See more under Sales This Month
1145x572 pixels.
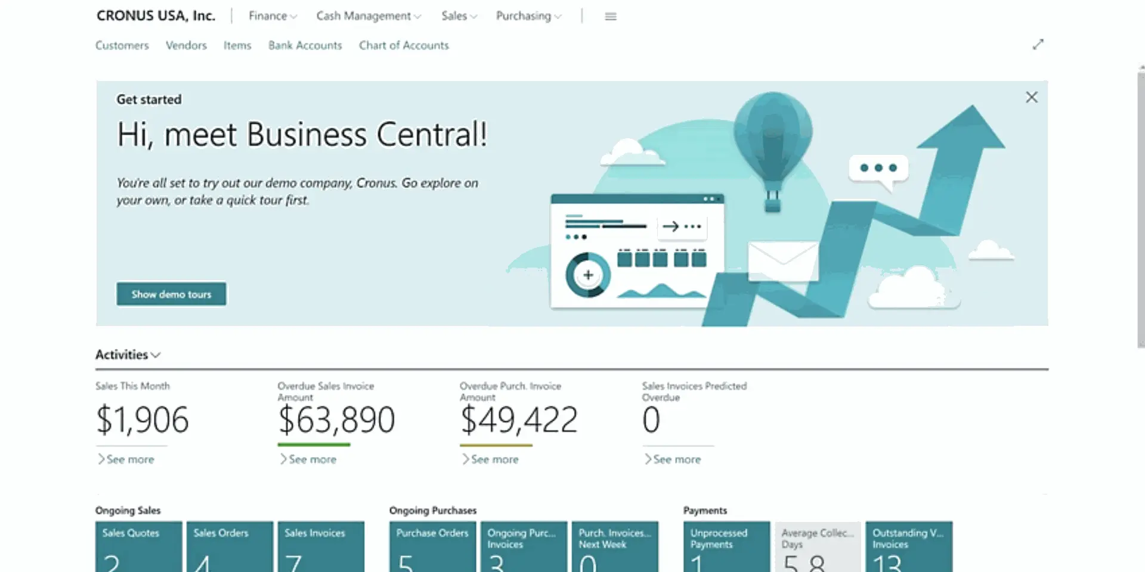(x=126, y=459)
